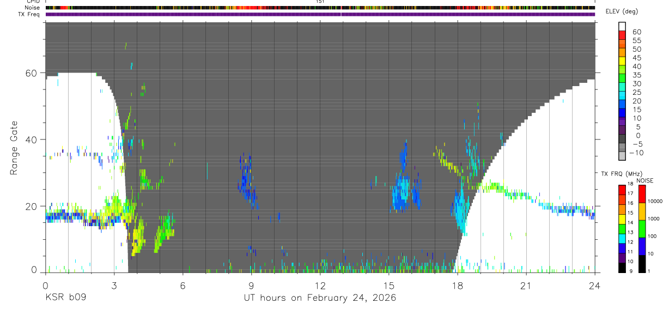Click the light gray bottom segment of ELEV colorbar
This screenshot has width=669, height=309.
click(x=622, y=155)
